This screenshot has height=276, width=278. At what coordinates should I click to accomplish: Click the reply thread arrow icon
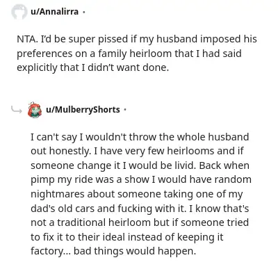pos(17,110)
